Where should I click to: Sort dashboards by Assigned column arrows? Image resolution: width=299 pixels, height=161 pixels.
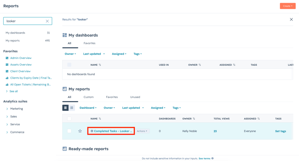pos(234,65)
